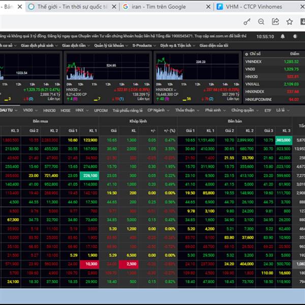Click highlighted green cell 226,100
This screenshot has height=305, width=305.
[x=89, y=176]
